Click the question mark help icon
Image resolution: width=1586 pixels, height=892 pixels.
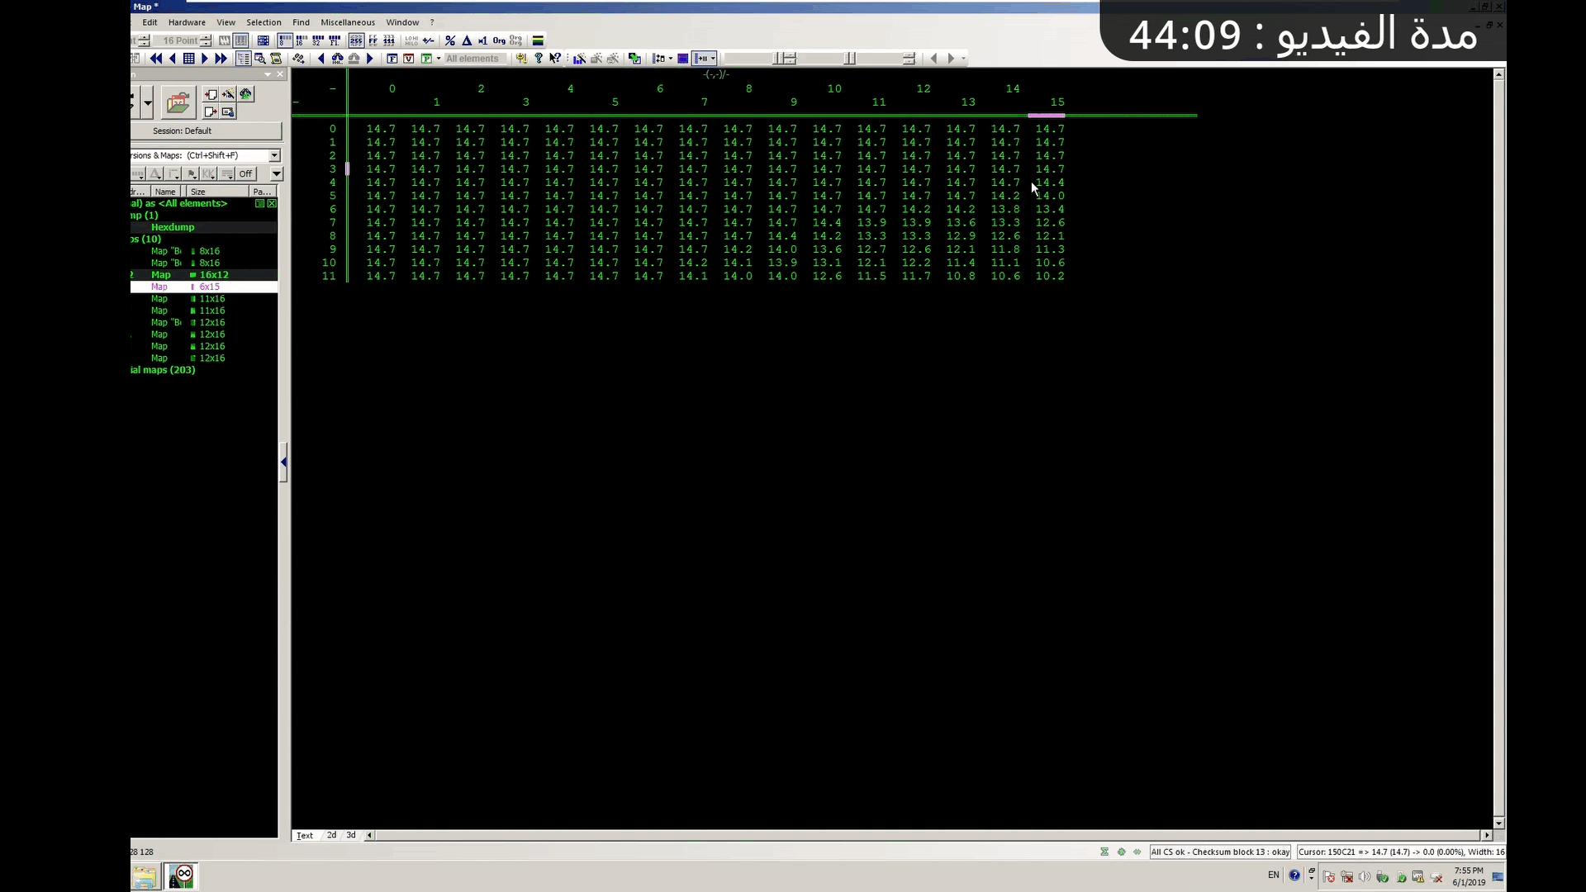click(x=539, y=59)
